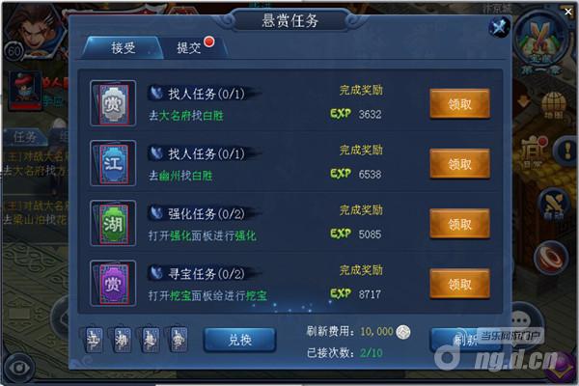This screenshot has width=579, height=386.
Task: Close the 悬赏任务 panel with crossed-swords icon
Action: [x=499, y=27]
